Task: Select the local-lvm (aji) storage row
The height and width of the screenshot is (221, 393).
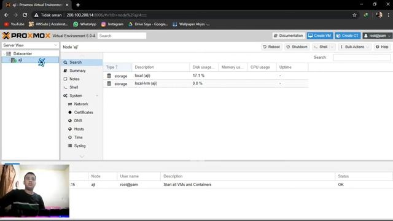Action: click(x=206, y=83)
